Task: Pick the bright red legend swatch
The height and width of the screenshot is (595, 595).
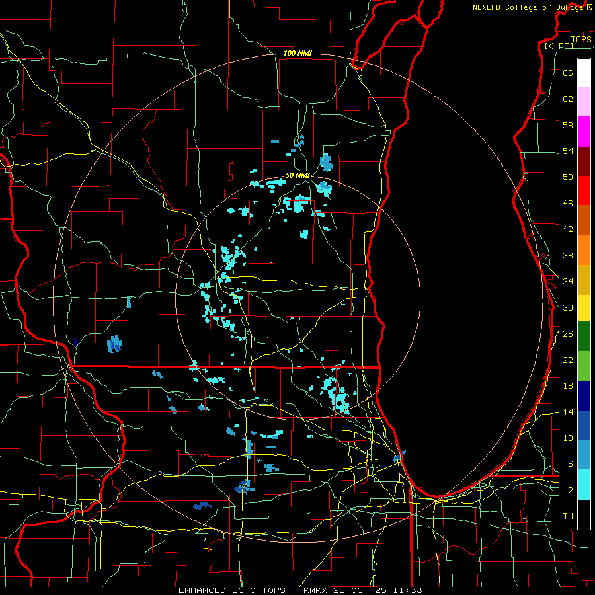Action: click(x=584, y=190)
